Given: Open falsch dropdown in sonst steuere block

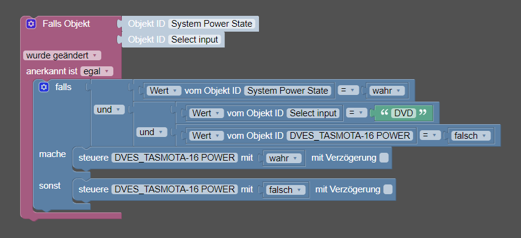Looking at the screenshot, I should tap(285, 190).
